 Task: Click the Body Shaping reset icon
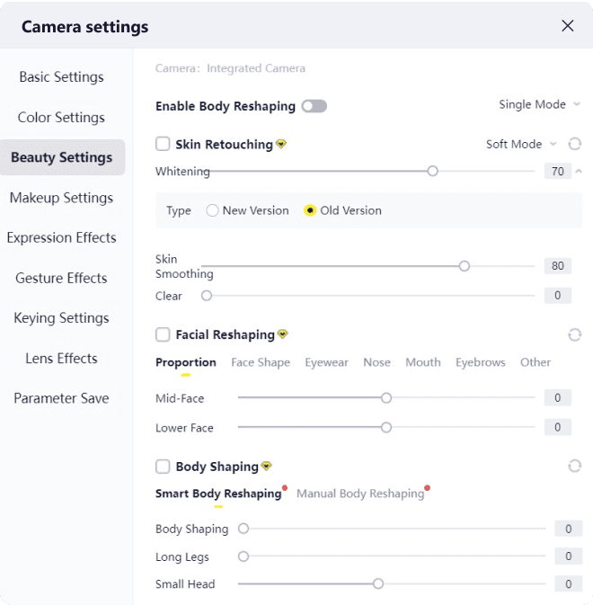[575, 466]
